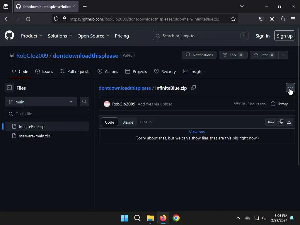300x225 pixels.
Task: Click the Raw button
Action: (x=271, y=122)
